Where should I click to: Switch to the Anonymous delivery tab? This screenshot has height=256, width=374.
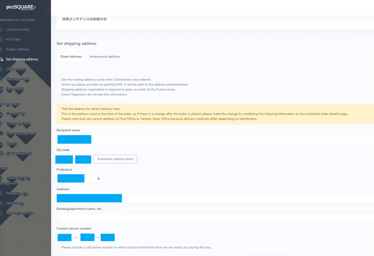click(105, 57)
